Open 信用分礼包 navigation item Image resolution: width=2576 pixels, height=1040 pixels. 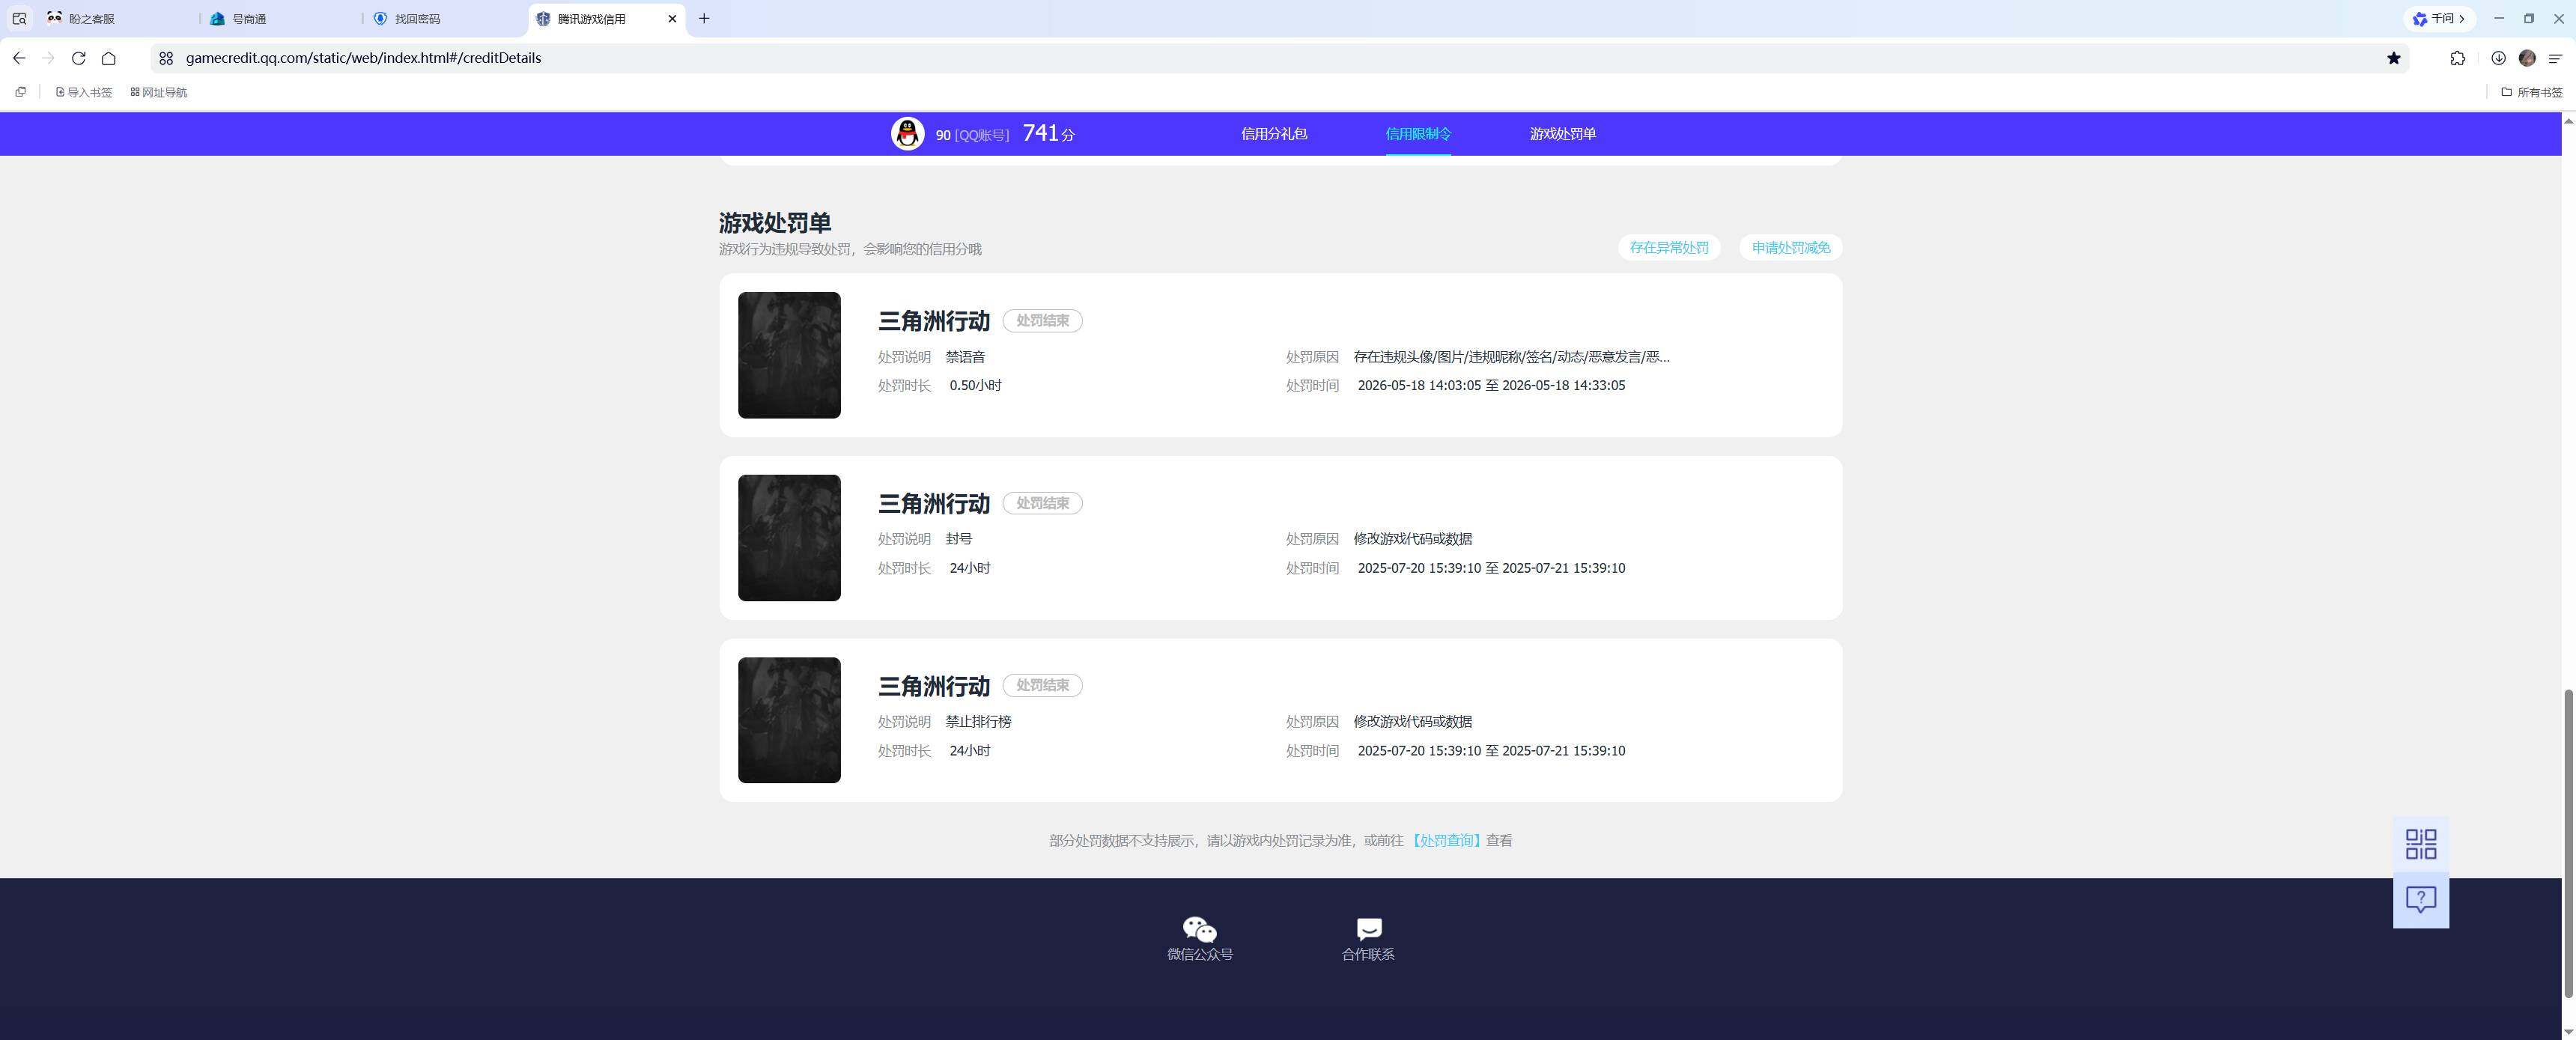tap(1274, 134)
